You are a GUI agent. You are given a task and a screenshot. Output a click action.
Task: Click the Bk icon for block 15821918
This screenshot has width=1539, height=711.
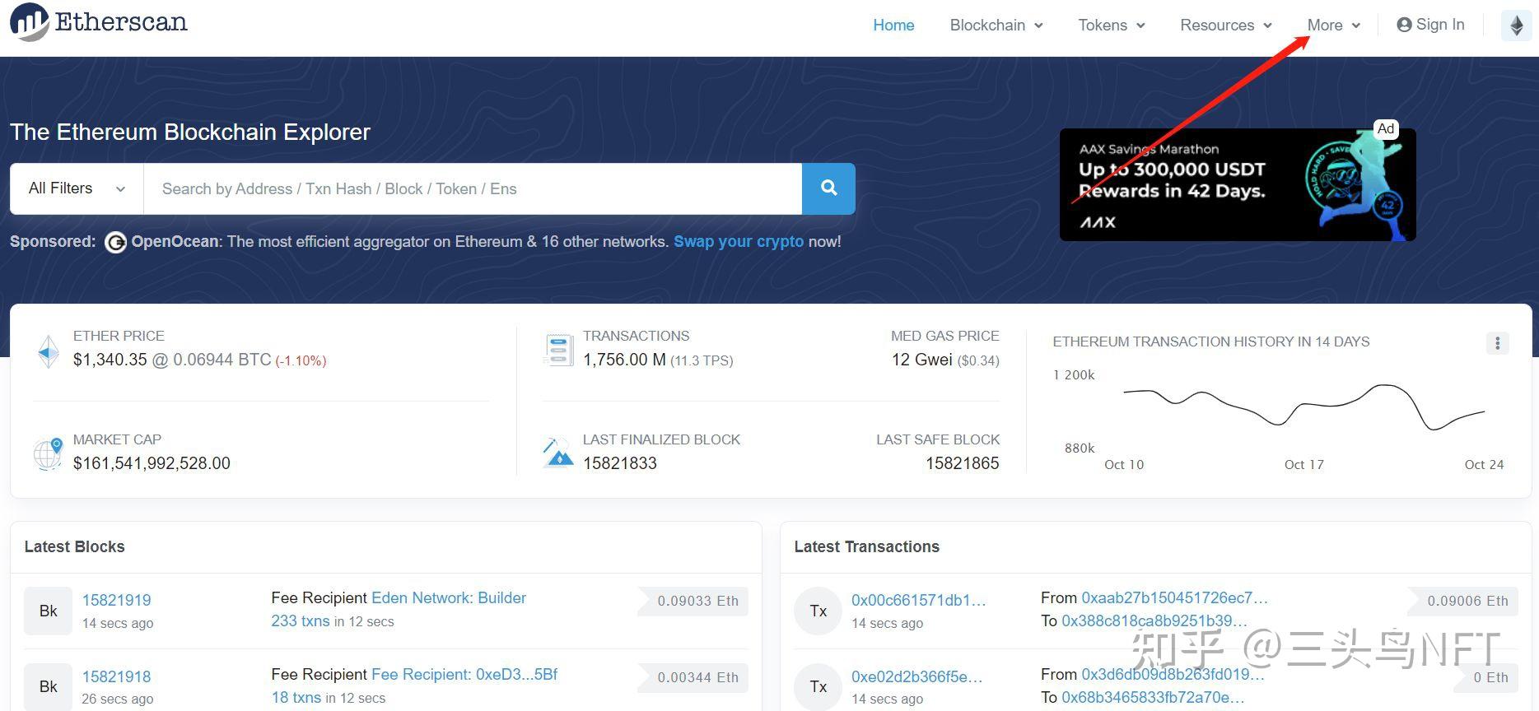pos(49,686)
